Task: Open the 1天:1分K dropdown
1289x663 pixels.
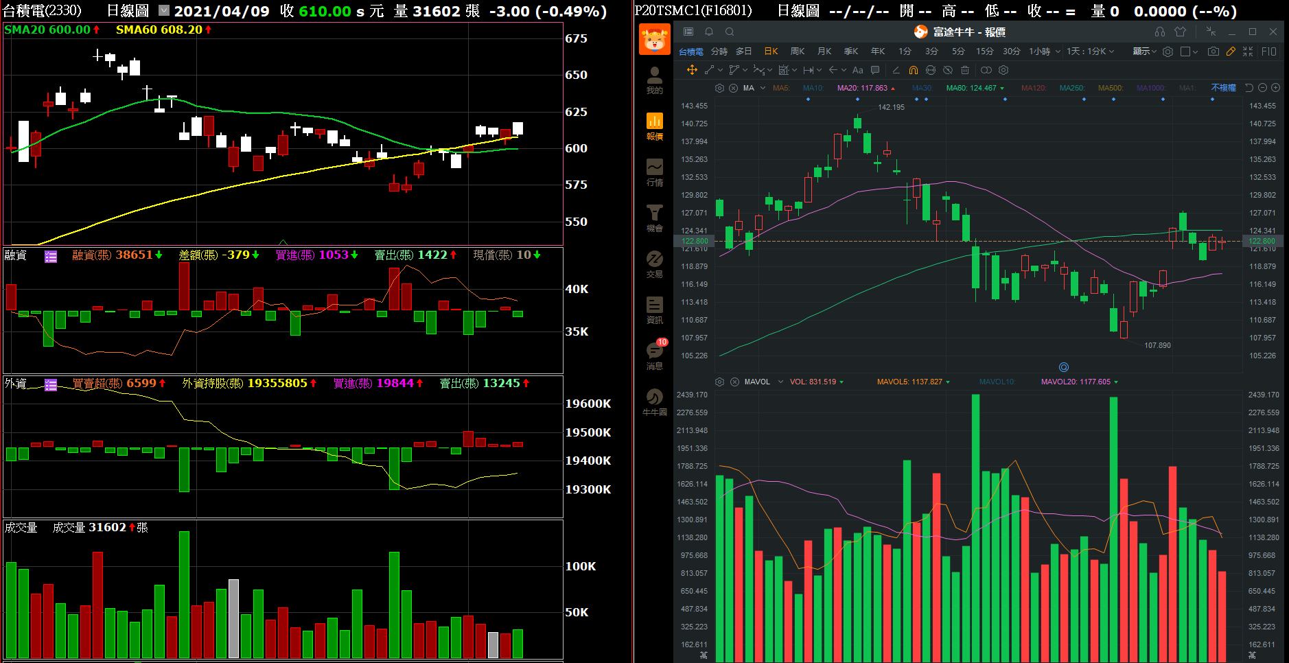Action: tap(1090, 51)
